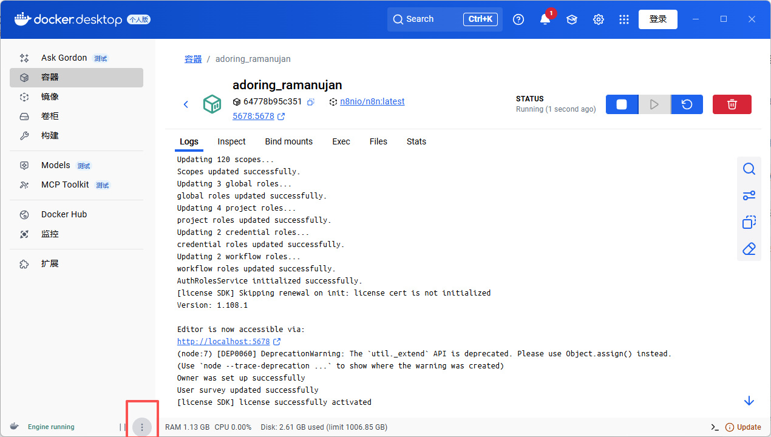The image size is (771, 437).
Task: Go back with the left chevron
Action: [x=186, y=104]
